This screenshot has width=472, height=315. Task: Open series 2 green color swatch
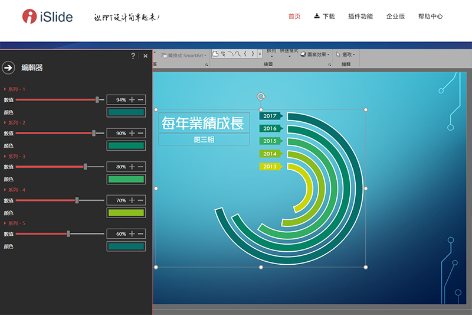tap(126, 146)
